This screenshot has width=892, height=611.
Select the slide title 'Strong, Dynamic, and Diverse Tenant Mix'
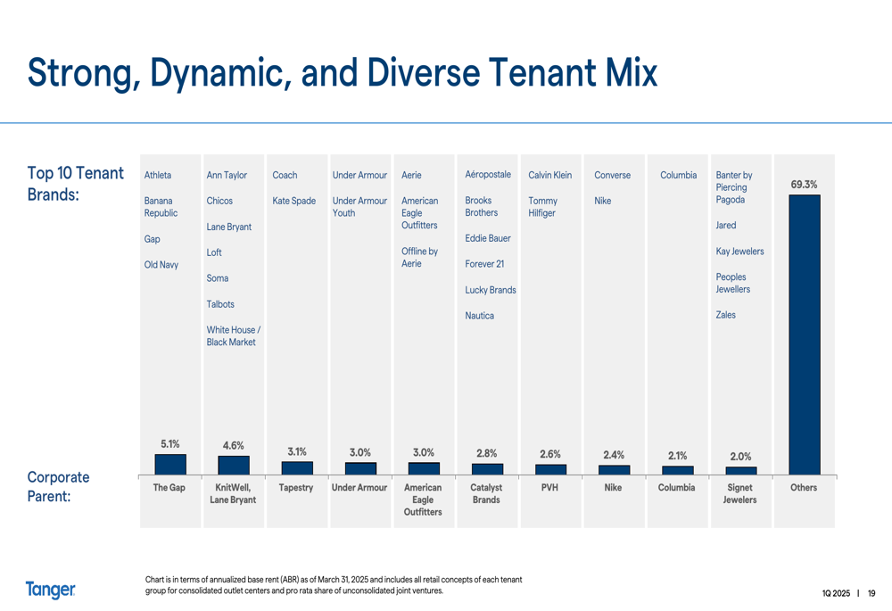[343, 73]
